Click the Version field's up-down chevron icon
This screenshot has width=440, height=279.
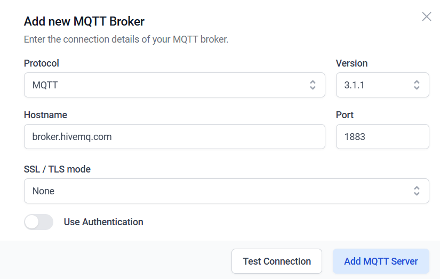click(x=417, y=85)
